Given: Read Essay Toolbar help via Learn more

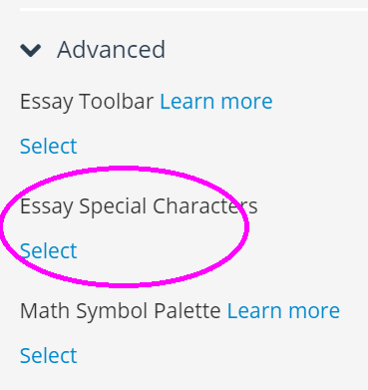Looking at the screenshot, I should click(x=216, y=101).
